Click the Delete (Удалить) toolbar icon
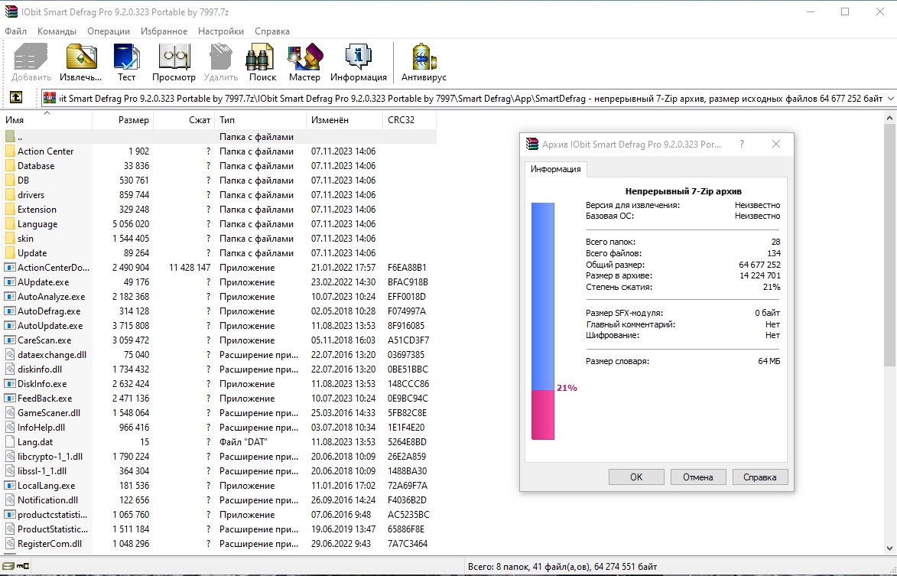This screenshot has width=897, height=576. (x=220, y=57)
